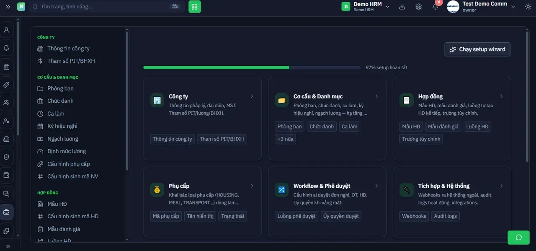
Task: Click the Tích hợp & Hệ thống plug icon
Action: pyautogui.click(x=407, y=190)
